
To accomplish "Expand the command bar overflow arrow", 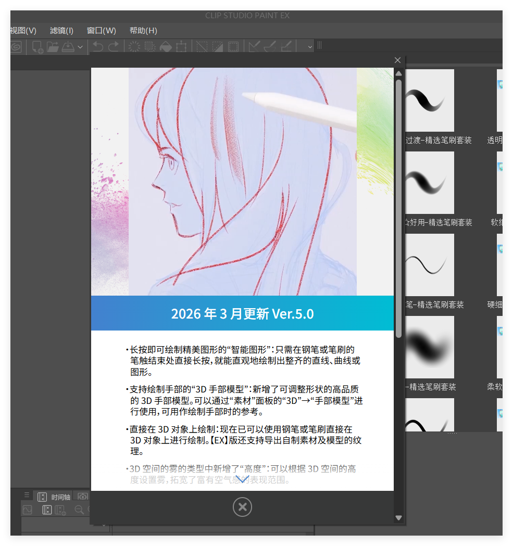I will click(x=310, y=47).
